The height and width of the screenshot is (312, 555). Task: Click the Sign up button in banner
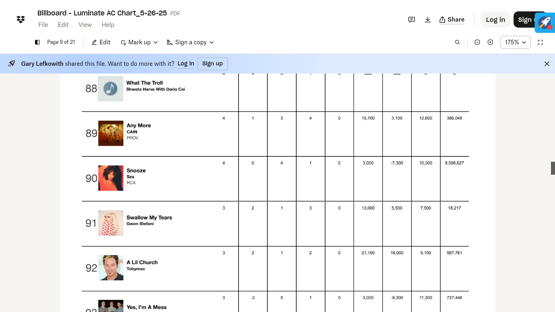click(212, 64)
